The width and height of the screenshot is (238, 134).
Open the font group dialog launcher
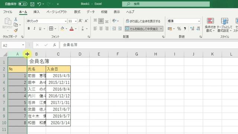(89, 37)
